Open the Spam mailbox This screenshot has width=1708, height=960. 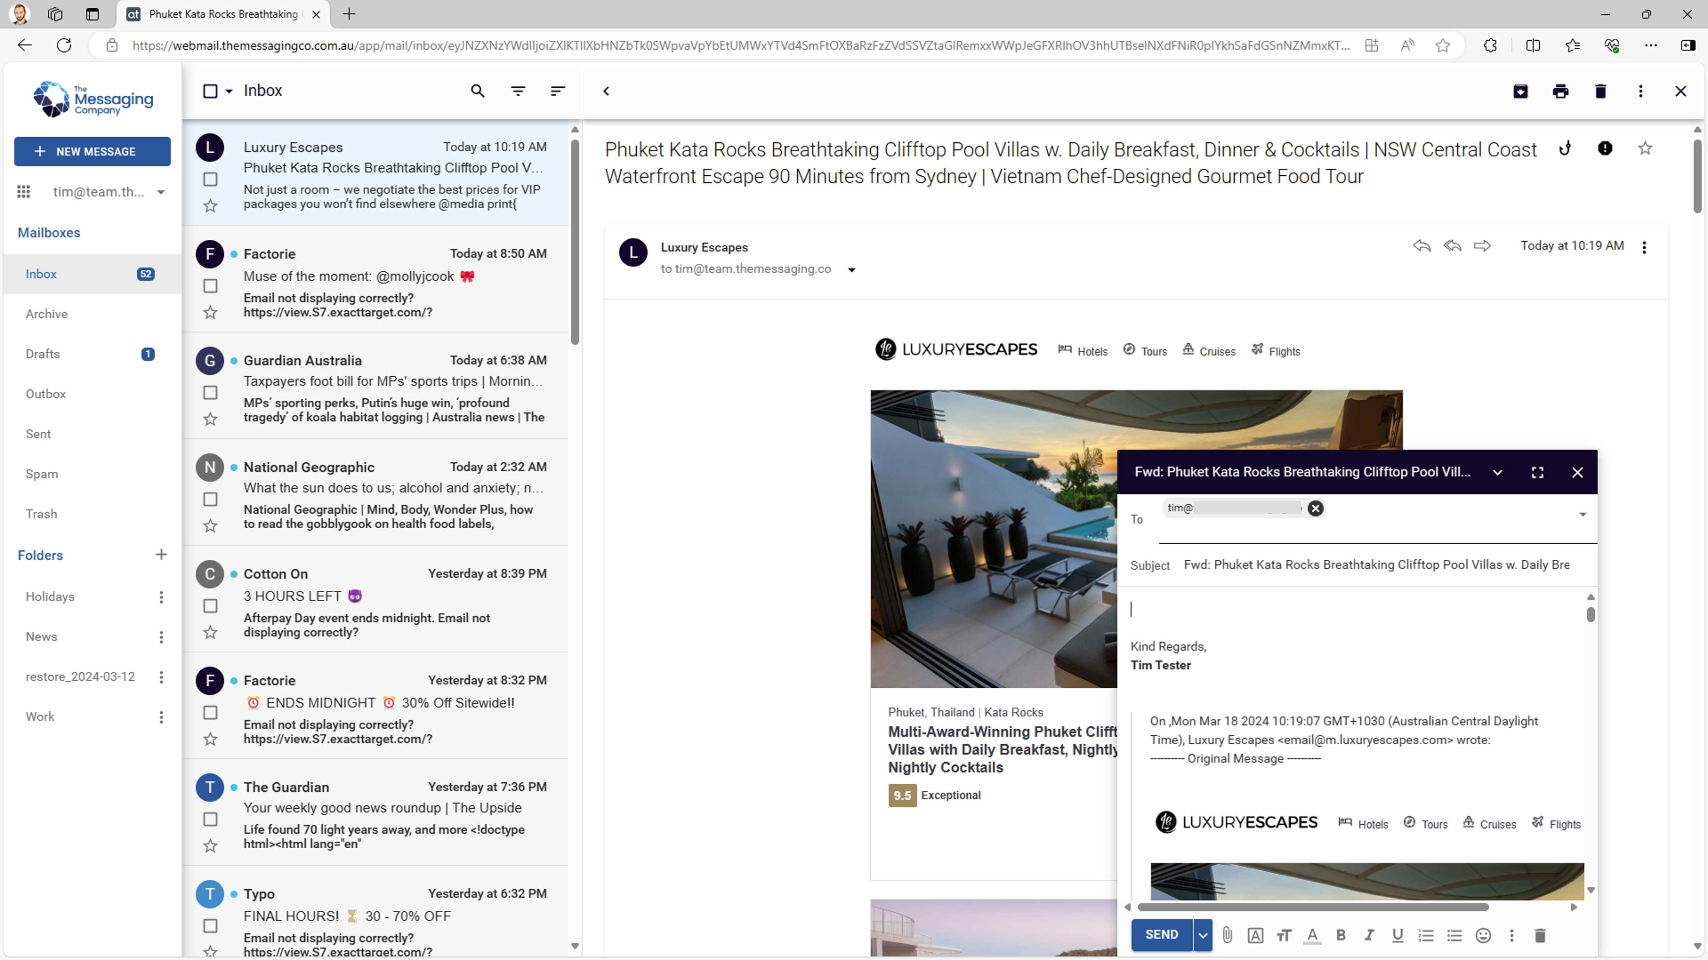tap(92, 474)
